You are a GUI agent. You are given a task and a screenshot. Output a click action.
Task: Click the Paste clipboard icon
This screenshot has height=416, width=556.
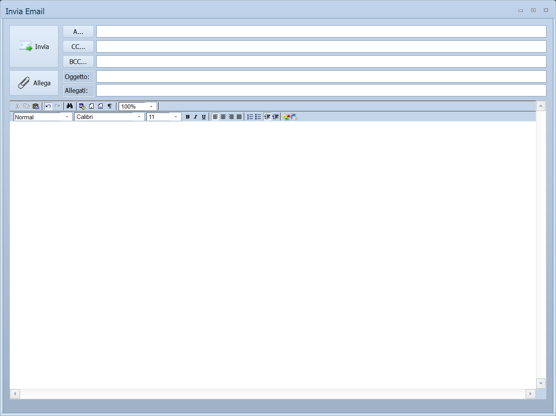coord(36,106)
